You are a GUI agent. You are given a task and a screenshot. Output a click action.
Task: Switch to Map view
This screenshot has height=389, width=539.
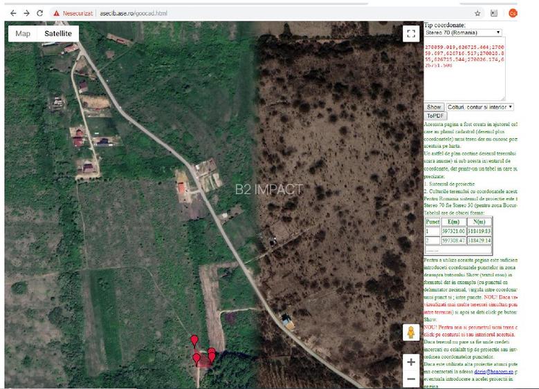23,33
